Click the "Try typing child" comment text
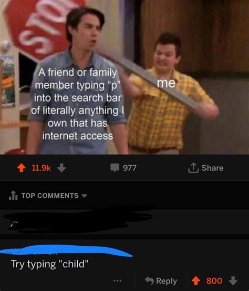 [50, 264]
